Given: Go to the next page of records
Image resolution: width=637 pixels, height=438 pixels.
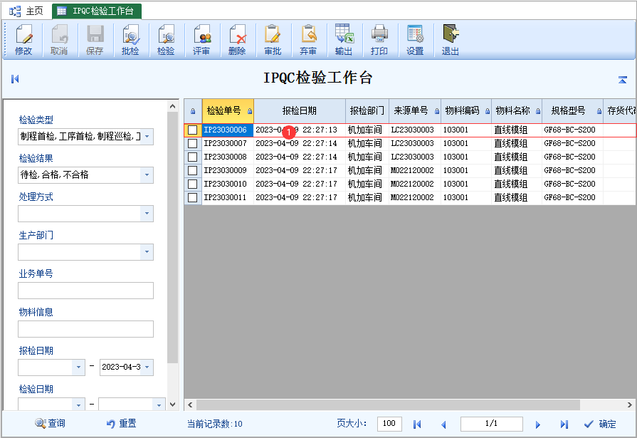Looking at the screenshot, I should click(538, 424).
